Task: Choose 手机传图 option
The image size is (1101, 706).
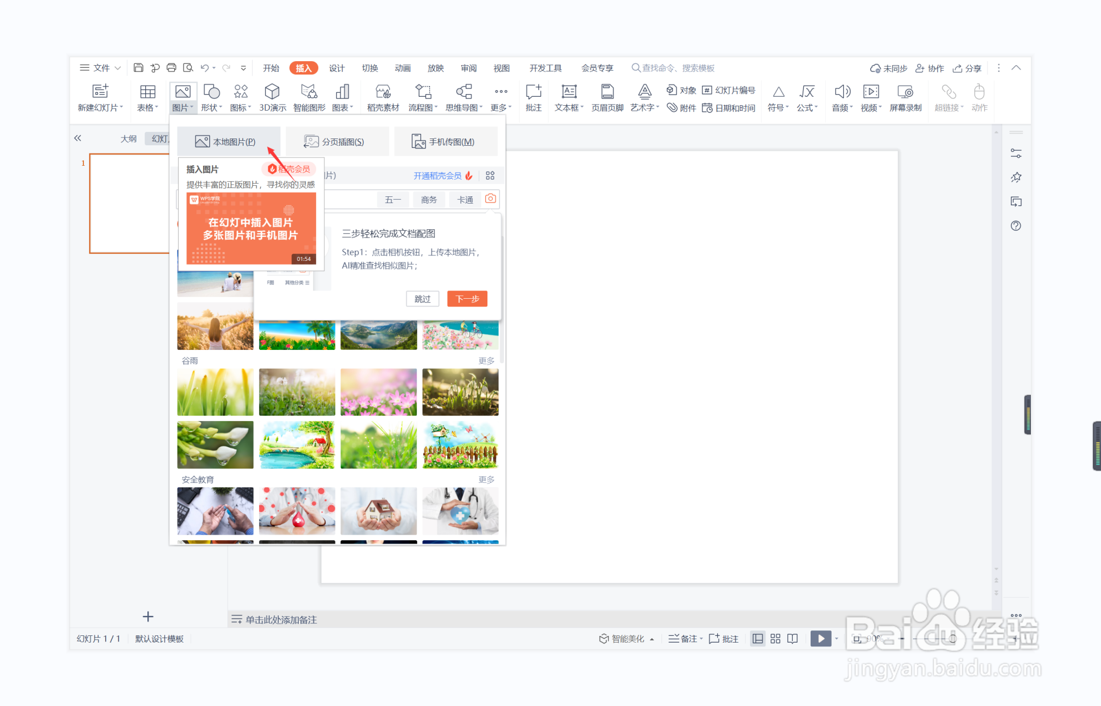Action: pyautogui.click(x=446, y=141)
